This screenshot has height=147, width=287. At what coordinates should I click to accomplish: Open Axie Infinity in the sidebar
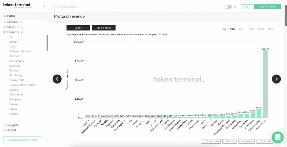tap(17, 61)
